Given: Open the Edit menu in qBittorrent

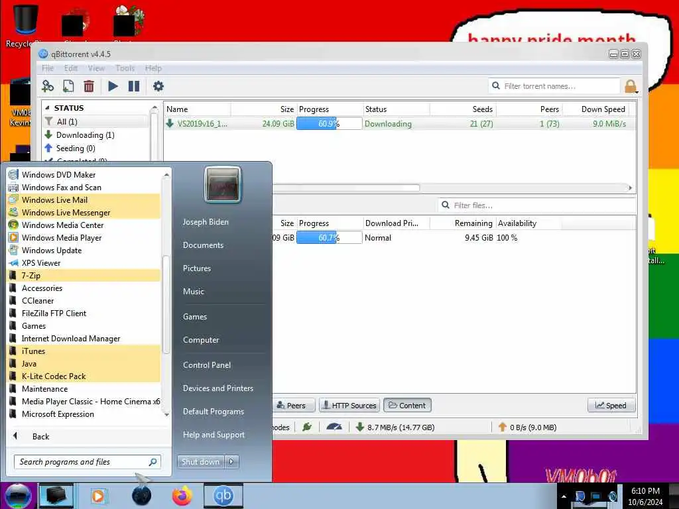Looking at the screenshot, I should (70, 68).
